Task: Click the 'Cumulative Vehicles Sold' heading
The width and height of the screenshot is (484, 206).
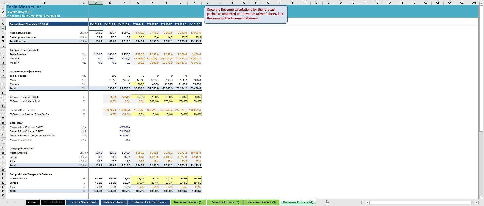Action: pos(24,50)
